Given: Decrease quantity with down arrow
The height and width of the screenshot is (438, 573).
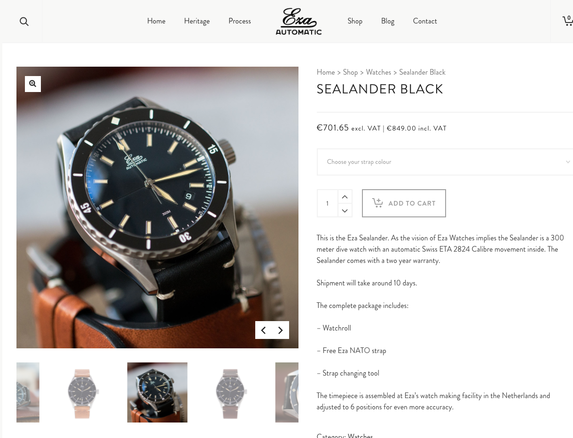Looking at the screenshot, I should coord(345,210).
